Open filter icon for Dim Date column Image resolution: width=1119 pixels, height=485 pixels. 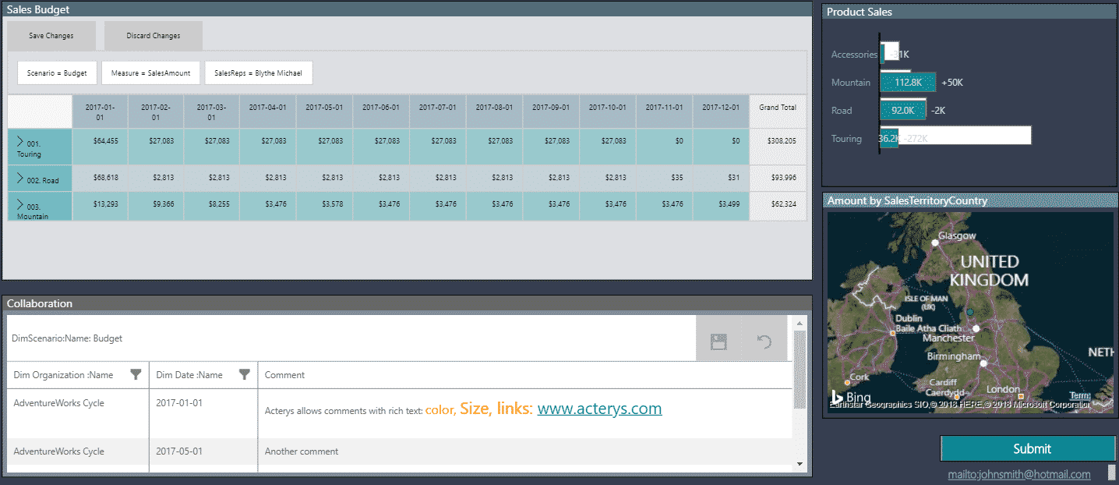pyautogui.click(x=245, y=375)
